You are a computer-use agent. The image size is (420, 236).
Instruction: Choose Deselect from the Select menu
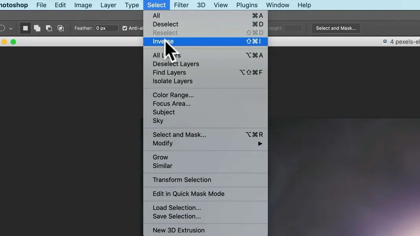tap(205, 24)
